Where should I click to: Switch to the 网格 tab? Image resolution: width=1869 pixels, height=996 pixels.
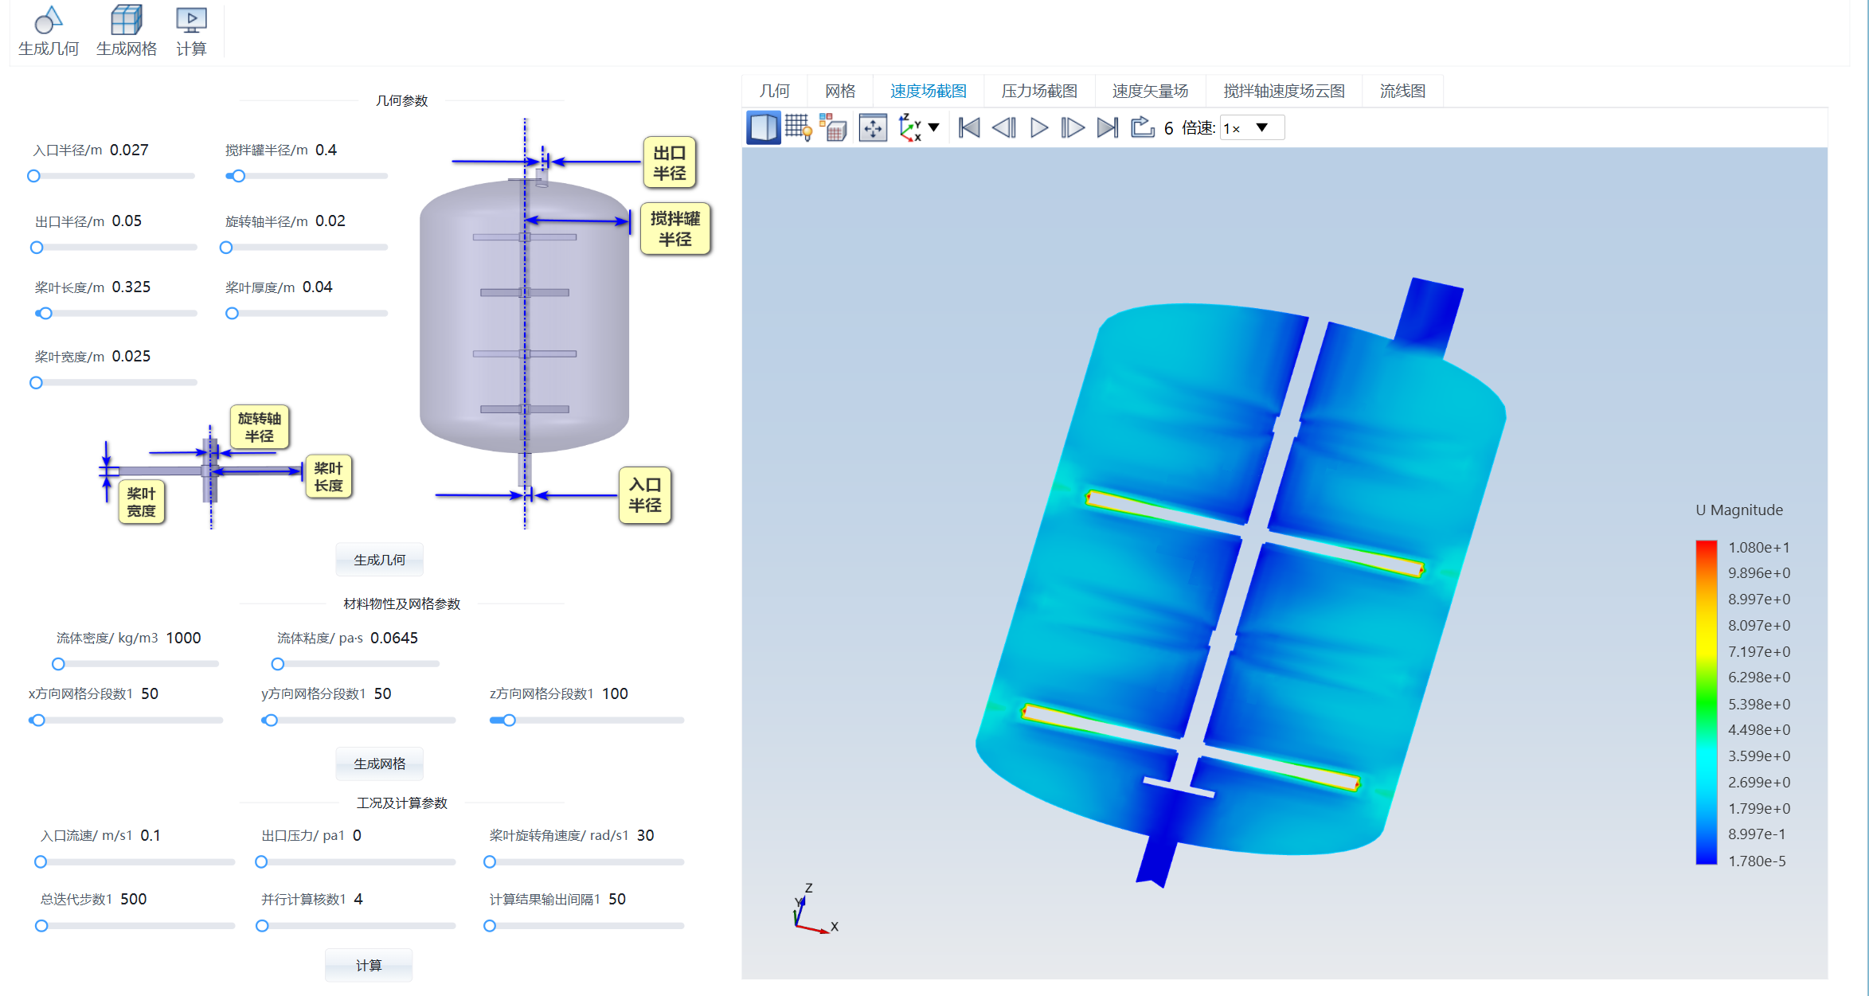point(840,91)
